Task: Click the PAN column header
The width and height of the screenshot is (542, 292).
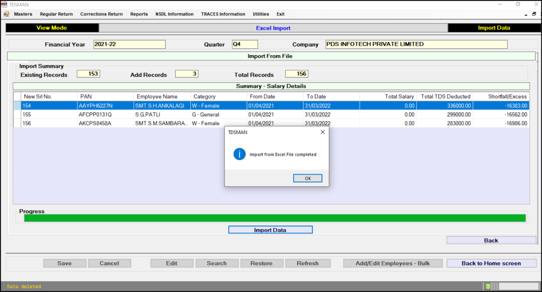Action: click(106, 97)
